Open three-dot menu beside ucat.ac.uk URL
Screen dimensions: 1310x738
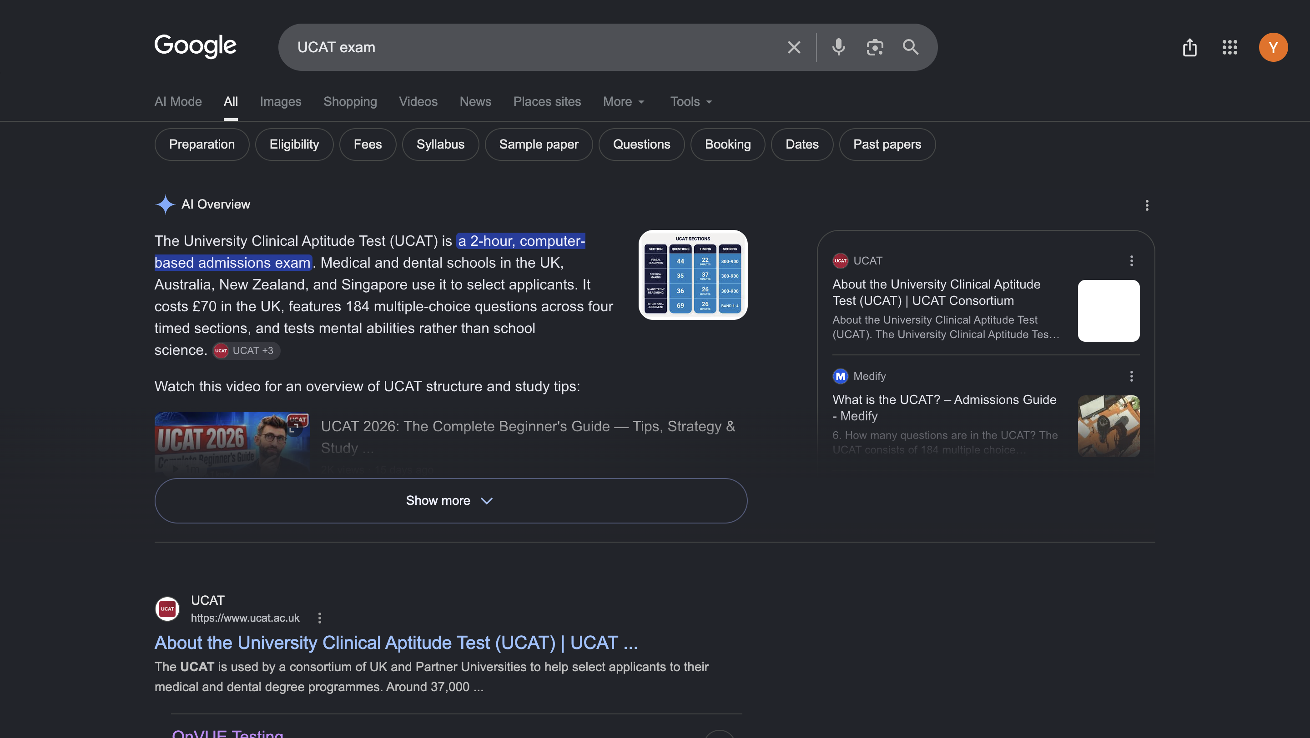point(319,618)
